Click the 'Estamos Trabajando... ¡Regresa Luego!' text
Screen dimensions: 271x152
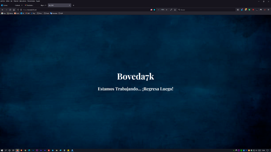coord(135,89)
